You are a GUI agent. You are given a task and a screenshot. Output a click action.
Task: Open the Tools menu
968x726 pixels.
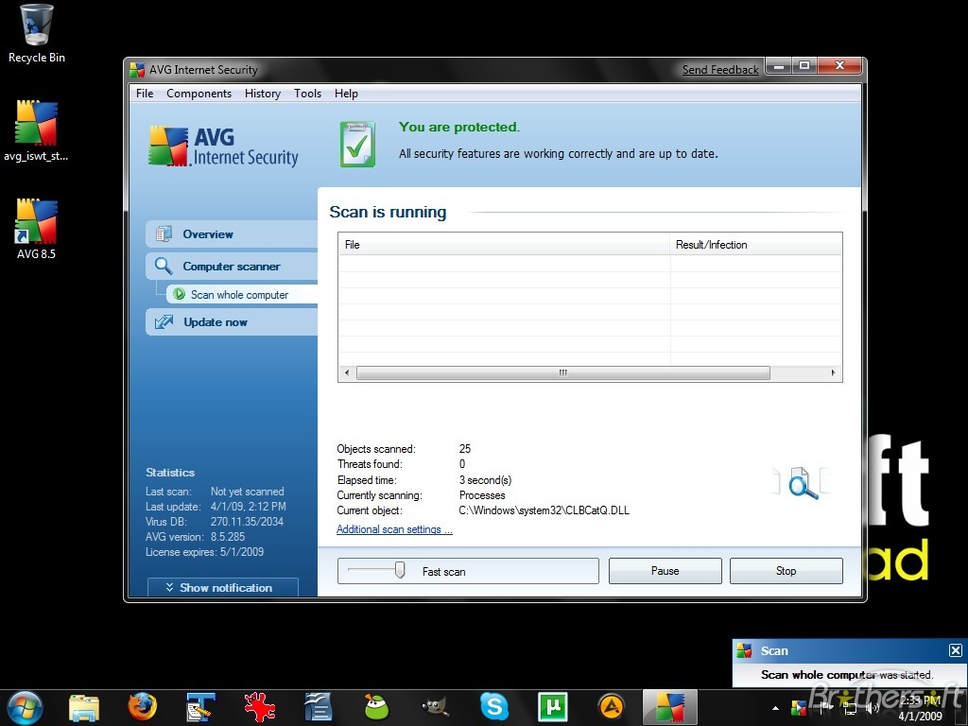pyautogui.click(x=307, y=94)
